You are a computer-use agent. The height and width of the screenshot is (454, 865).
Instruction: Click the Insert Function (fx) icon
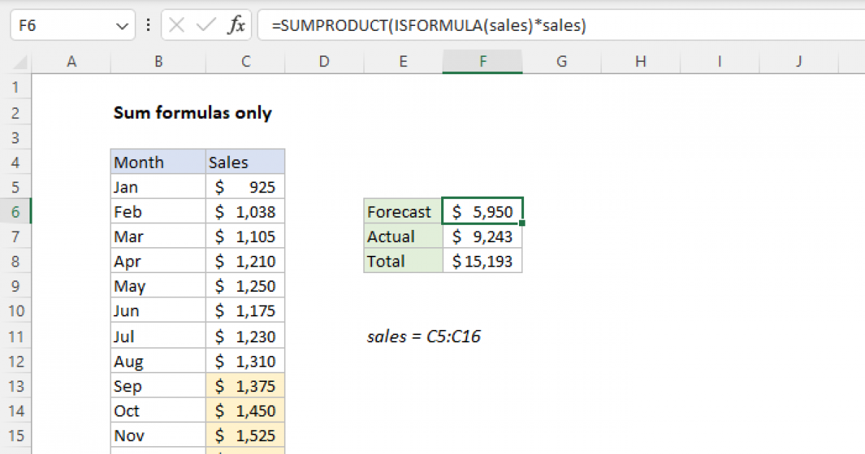click(238, 25)
